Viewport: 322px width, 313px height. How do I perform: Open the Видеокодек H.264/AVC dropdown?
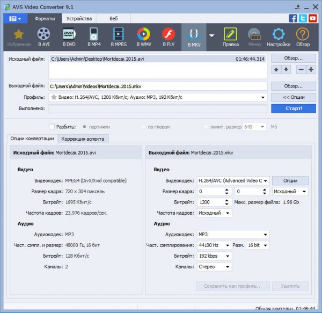pos(265,181)
